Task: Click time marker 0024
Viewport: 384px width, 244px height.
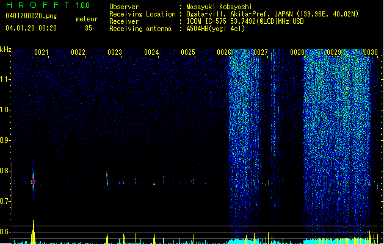Action: (151, 52)
